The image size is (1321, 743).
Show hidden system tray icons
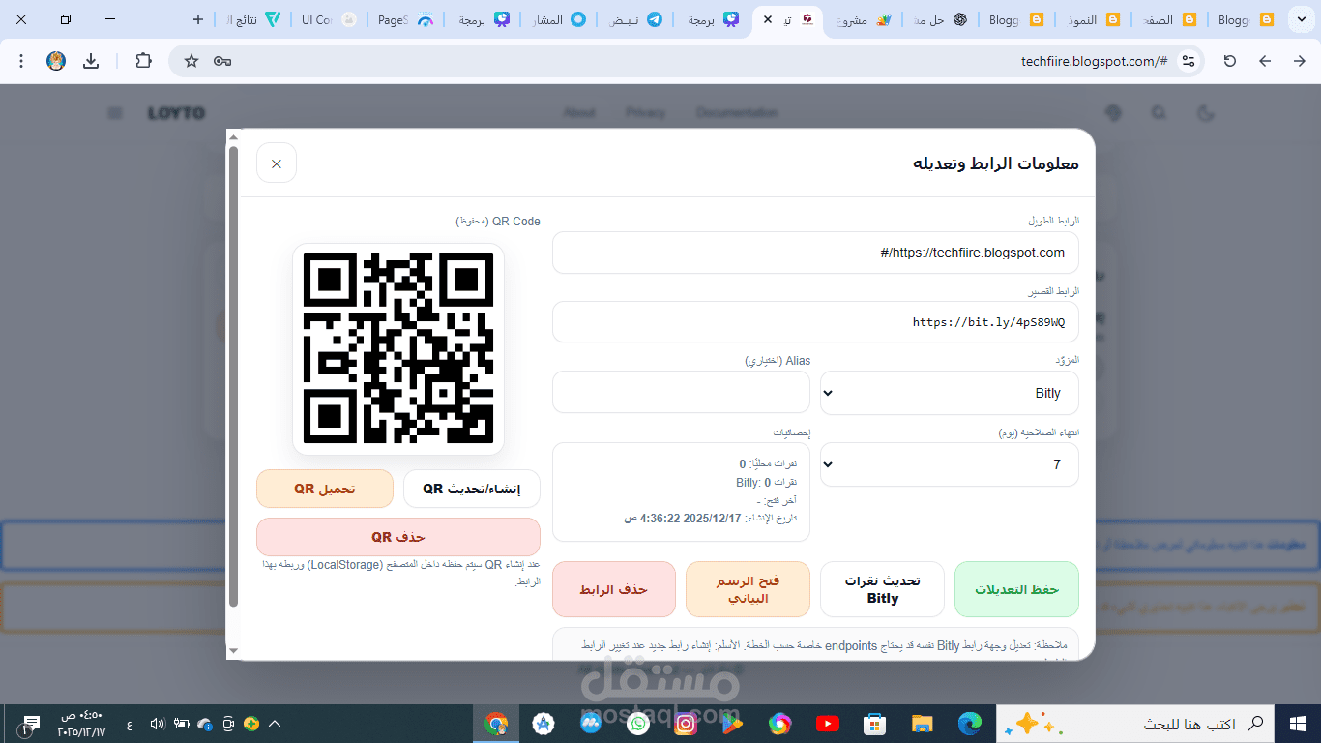coord(275,724)
